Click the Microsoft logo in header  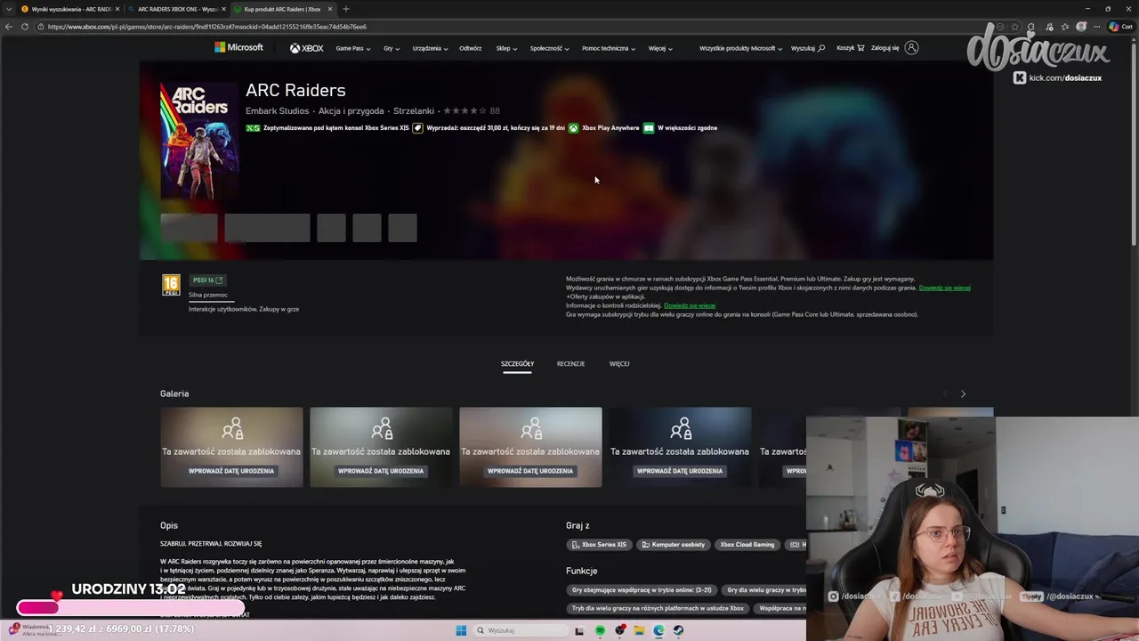pos(238,47)
